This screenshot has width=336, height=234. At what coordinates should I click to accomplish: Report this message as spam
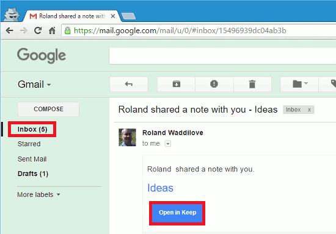(214, 84)
